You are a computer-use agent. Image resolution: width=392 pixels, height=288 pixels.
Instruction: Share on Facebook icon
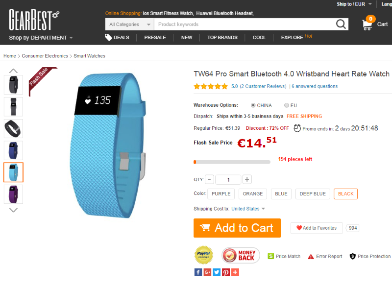pos(198,272)
